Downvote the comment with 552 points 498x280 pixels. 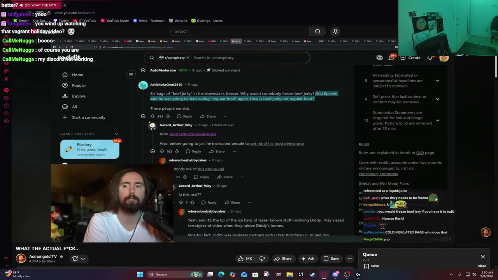[x=168, y=116]
